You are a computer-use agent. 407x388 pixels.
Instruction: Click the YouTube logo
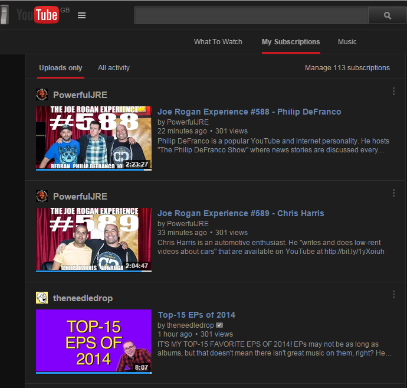click(x=38, y=15)
